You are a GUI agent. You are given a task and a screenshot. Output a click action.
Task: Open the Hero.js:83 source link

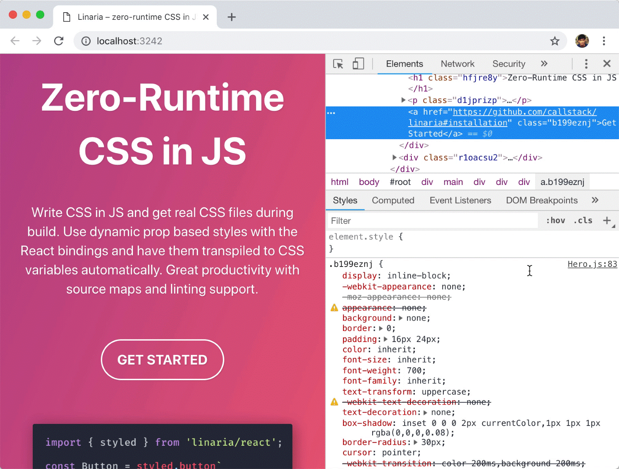(592, 264)
